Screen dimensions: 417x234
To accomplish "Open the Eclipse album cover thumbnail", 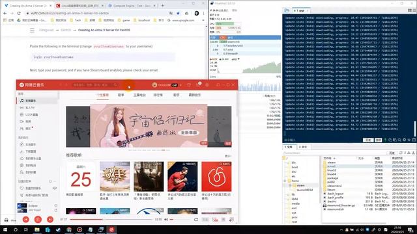I will (22, 208).
